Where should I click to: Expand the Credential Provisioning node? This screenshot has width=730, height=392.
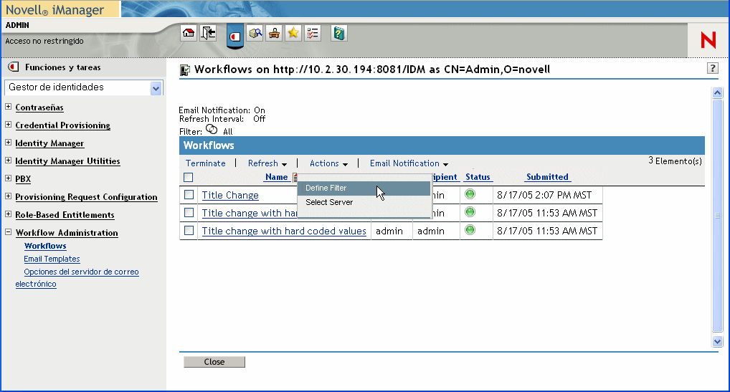pos(9,124)
